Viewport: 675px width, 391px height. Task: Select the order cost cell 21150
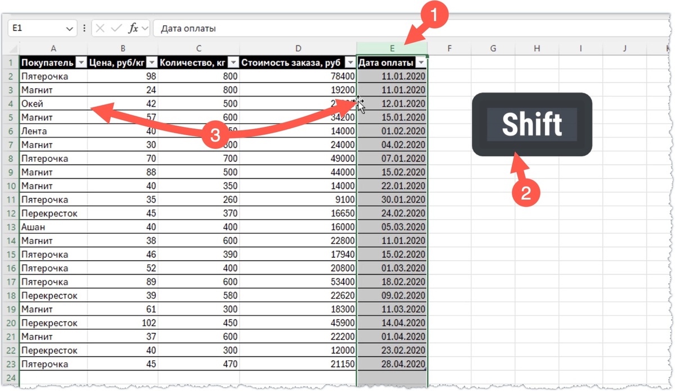(298, 364)
